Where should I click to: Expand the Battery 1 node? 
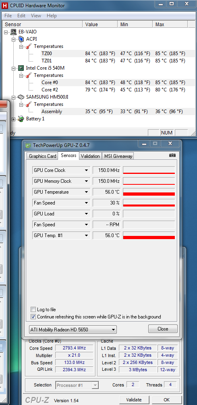coord(14,119)
